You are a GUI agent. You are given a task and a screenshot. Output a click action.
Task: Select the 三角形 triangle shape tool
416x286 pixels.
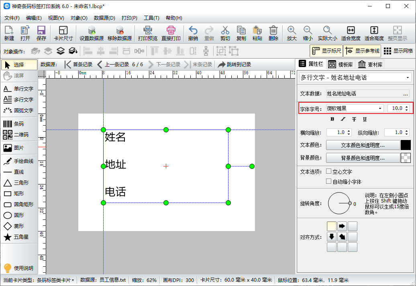[x=18, y=183]
